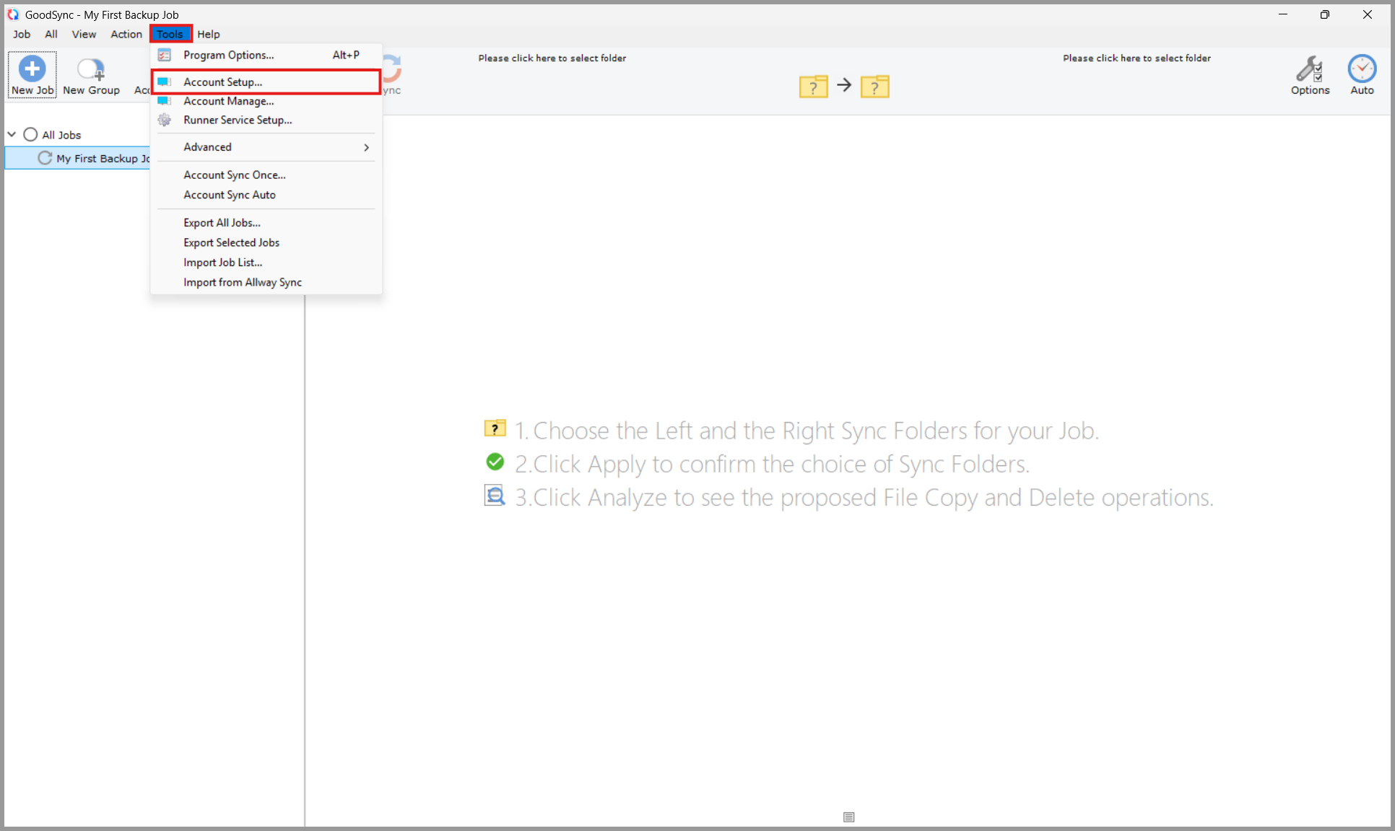Minimize the GoodSync window
Image resolution: width=1395 pixels, height=831 pixels.
click(x=1283, y=14)
